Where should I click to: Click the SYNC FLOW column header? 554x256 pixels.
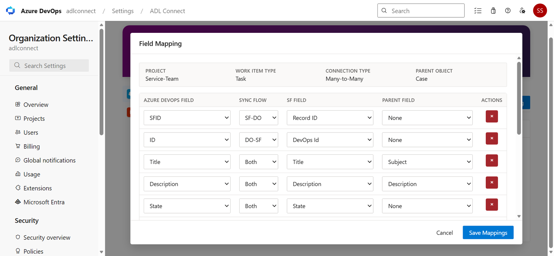253,100
